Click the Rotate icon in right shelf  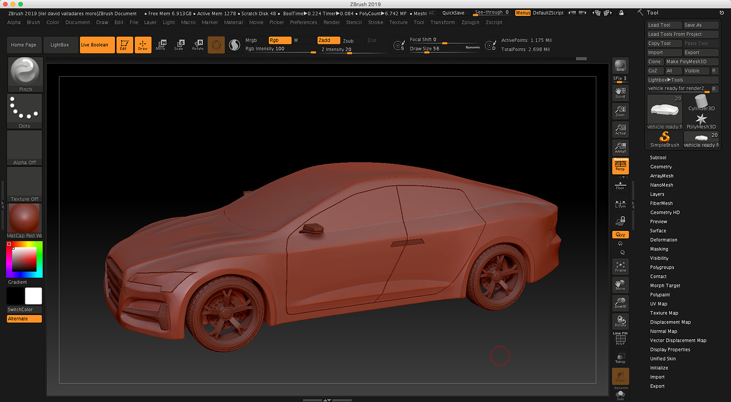point(620,321)
